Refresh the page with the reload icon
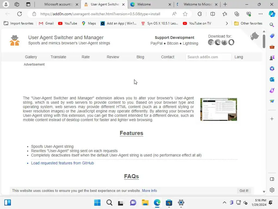Viewport: 278px width, 209px height. coord(20,14)
